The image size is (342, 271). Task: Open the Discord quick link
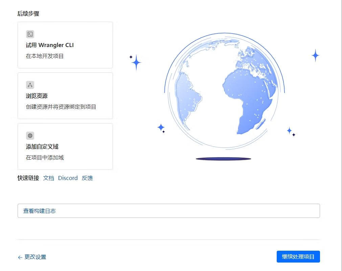68,178
